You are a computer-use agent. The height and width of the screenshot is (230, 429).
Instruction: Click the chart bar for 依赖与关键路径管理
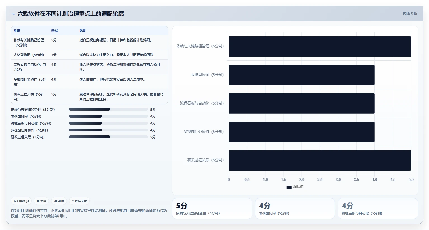(320, 47)
